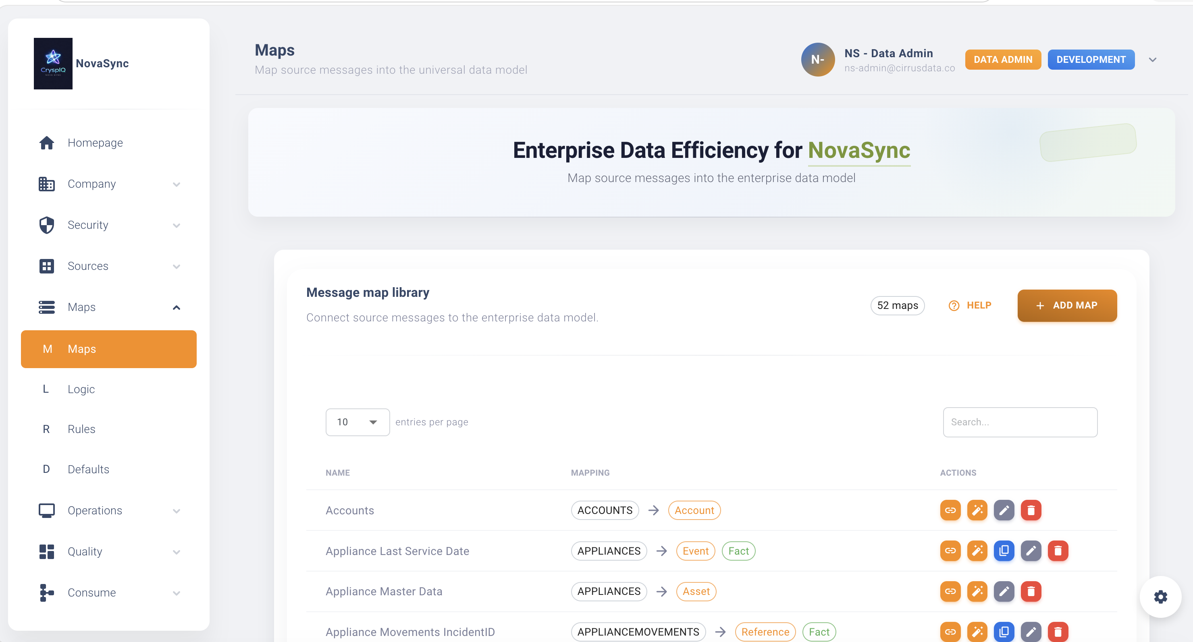Click the Security shield icon
The image size is (1193, 642).
click(47, 225)
